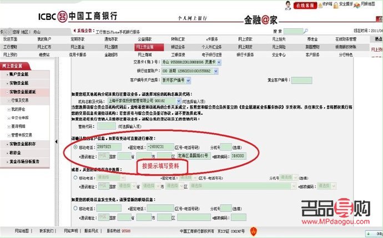
Task: Open 信用卡服务 menu item
Action: point(78,55)
